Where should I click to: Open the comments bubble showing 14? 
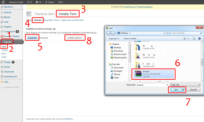pyautogui.click(x=38, y=2)
